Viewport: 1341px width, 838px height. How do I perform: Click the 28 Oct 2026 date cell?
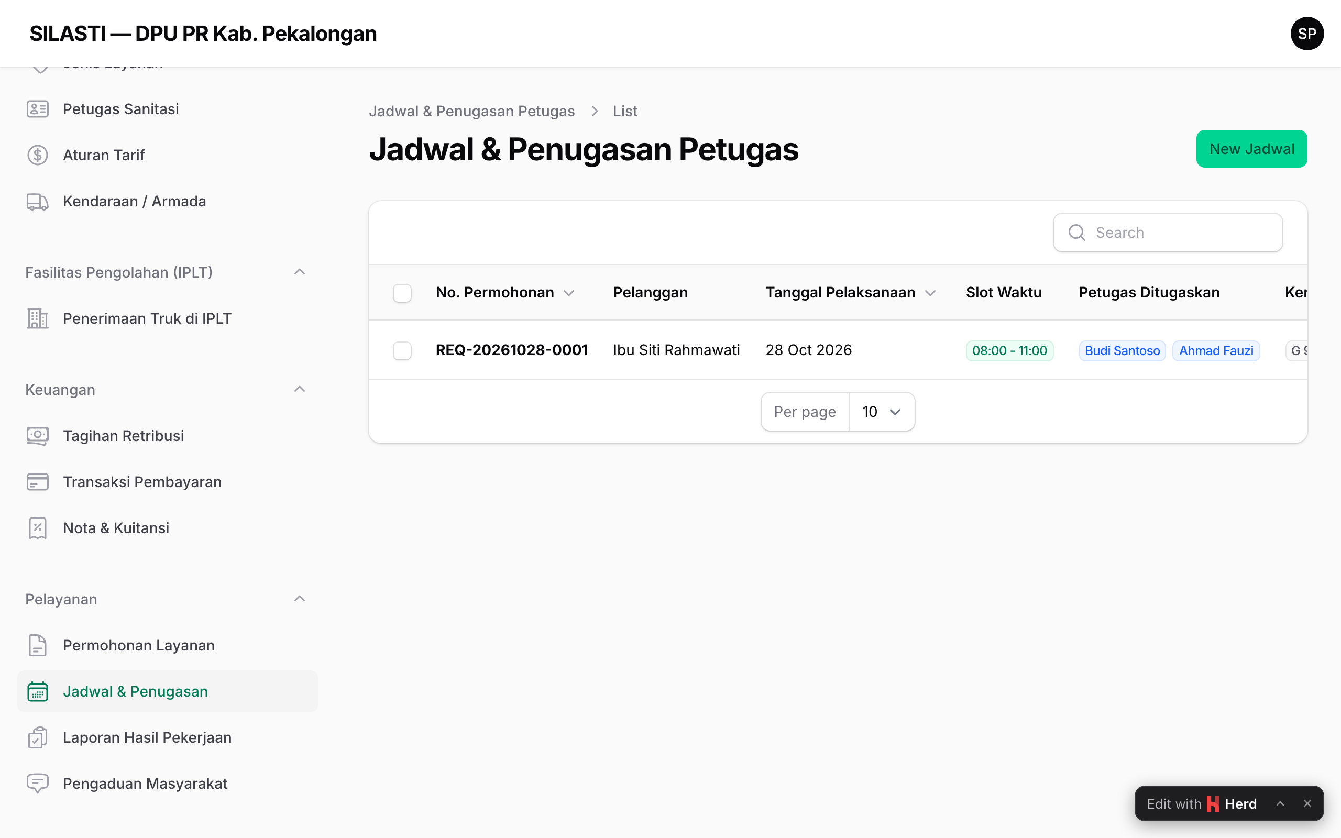click(x=808, y=350)
